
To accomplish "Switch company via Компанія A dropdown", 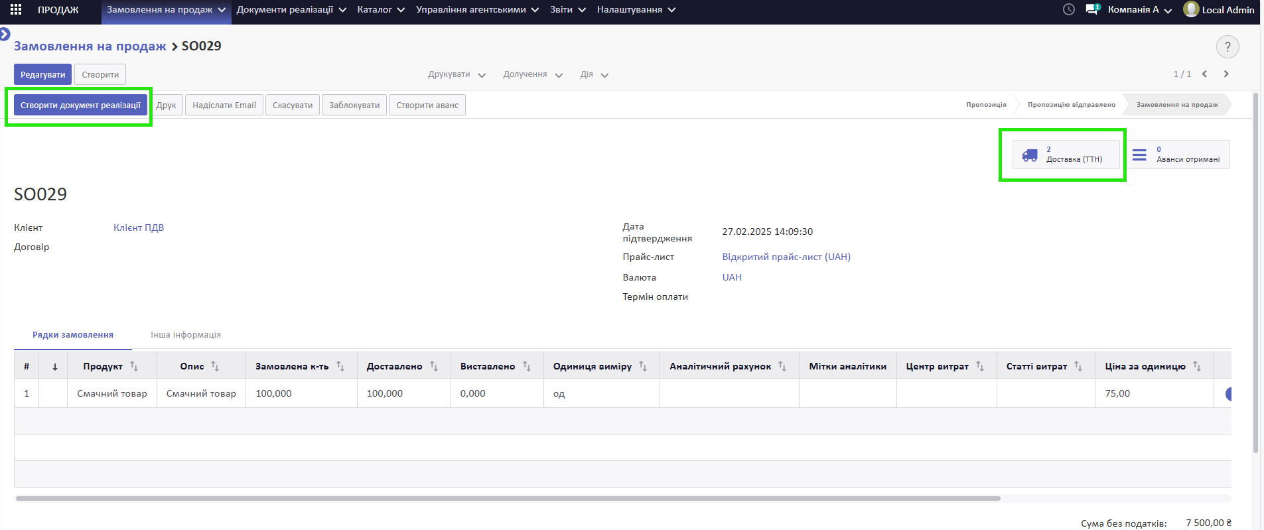I will [x=1140, y=10].
